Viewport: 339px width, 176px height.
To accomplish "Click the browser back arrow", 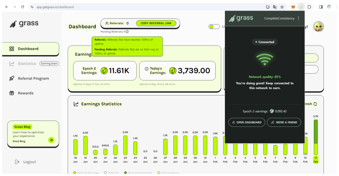I will point(7,7).
